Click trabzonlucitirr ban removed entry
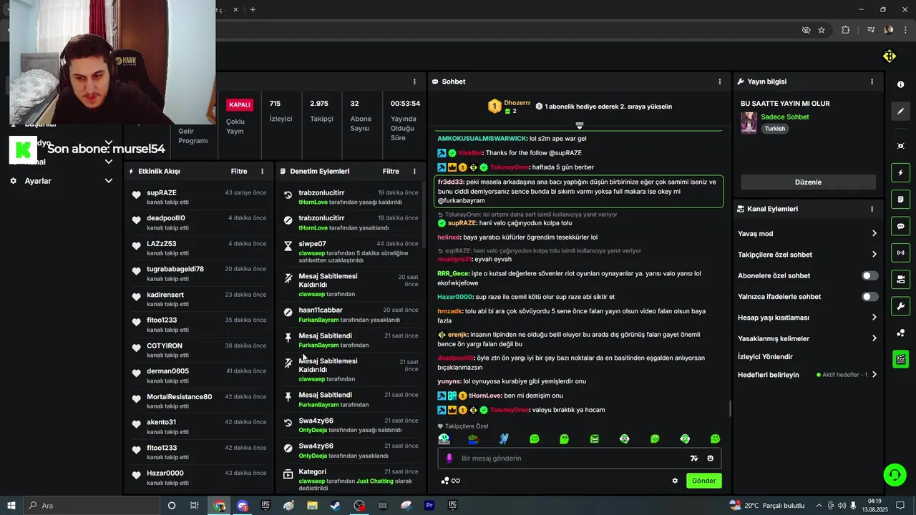The height and width of the screenshot is (515, 916). click(x=349, y=197)
